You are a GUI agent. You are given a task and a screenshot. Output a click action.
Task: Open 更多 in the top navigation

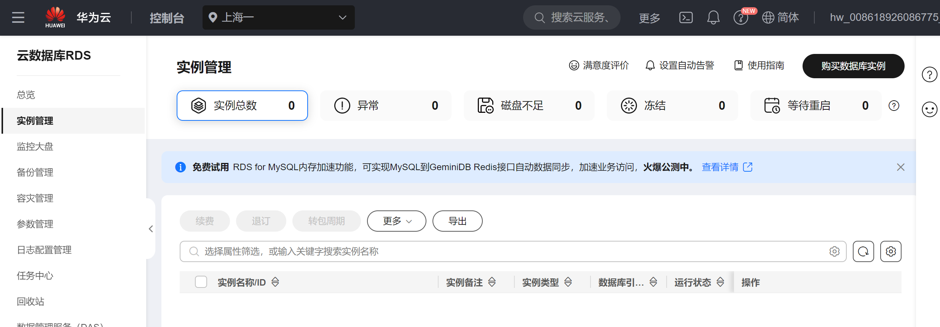[649, 17]
